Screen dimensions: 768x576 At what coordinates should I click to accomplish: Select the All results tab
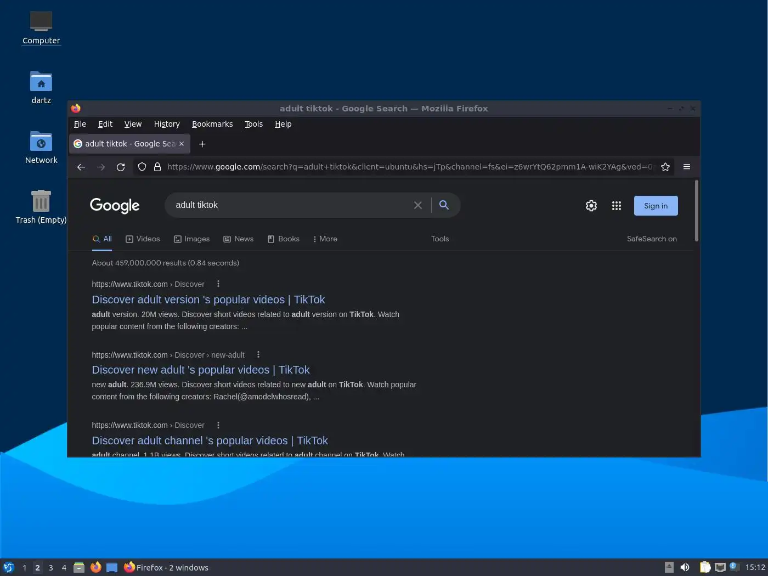(102, 239)
